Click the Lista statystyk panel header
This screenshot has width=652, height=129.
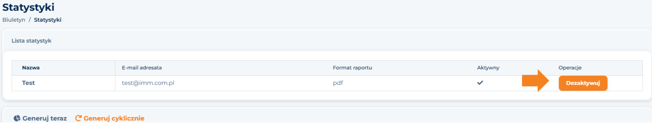click(x=31, y=41)
